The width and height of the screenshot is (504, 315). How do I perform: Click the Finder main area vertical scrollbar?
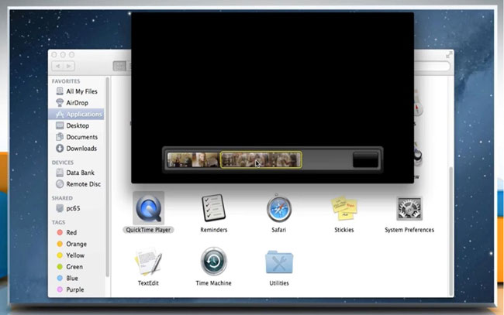click(450, 231)
